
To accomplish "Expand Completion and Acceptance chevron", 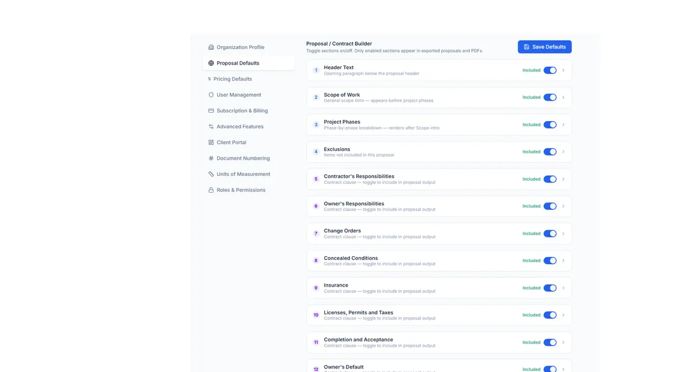I will point(563,343).
